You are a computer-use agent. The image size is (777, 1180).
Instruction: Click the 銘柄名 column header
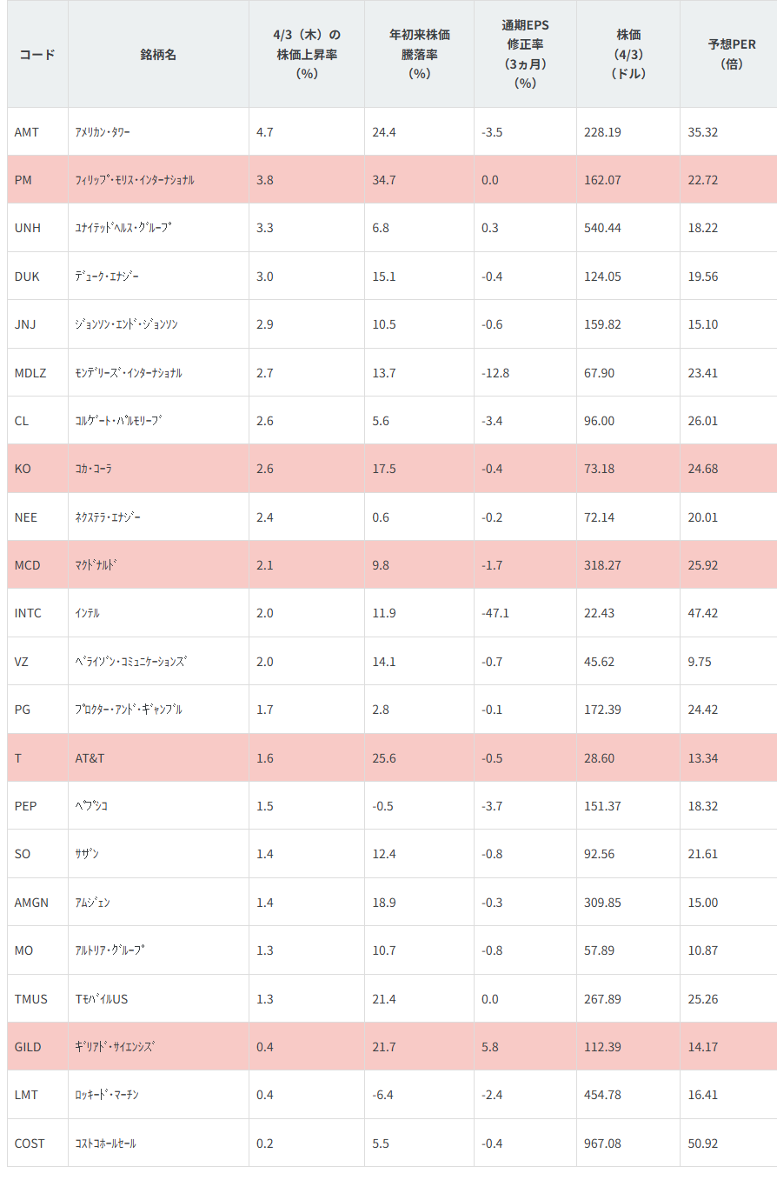pyautogui.click(x=158, y=54)
